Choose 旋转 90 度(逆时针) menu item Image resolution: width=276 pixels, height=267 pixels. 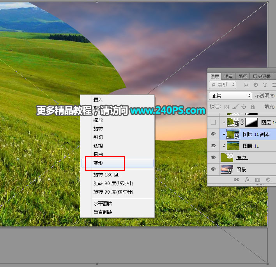[117, 192]
